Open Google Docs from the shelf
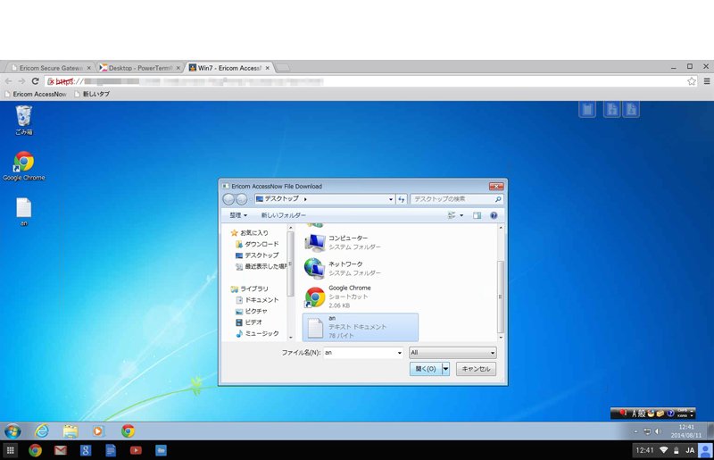Viewport: 714px width, 460px height. point(111,451)
